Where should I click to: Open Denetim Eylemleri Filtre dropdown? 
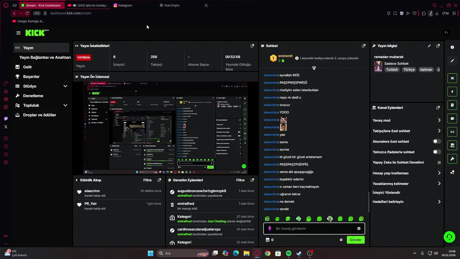pos(240,180)
